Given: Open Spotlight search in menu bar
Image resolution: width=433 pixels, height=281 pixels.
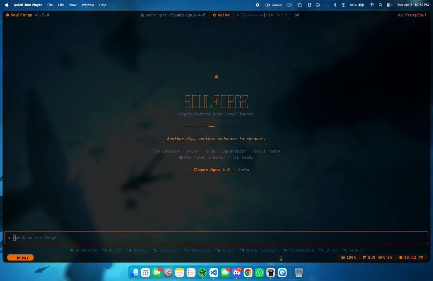Looking at the screenshot, I should pos(381,5).
